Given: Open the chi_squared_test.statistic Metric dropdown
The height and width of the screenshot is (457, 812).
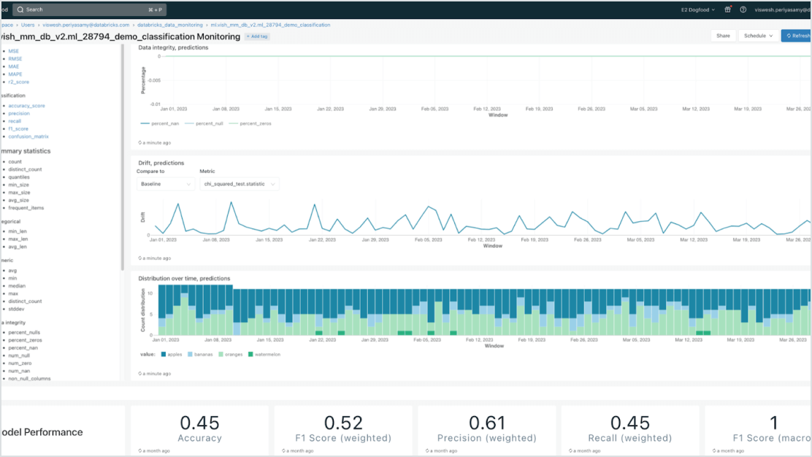Looking at the screenshot, I should coord(239,184).
